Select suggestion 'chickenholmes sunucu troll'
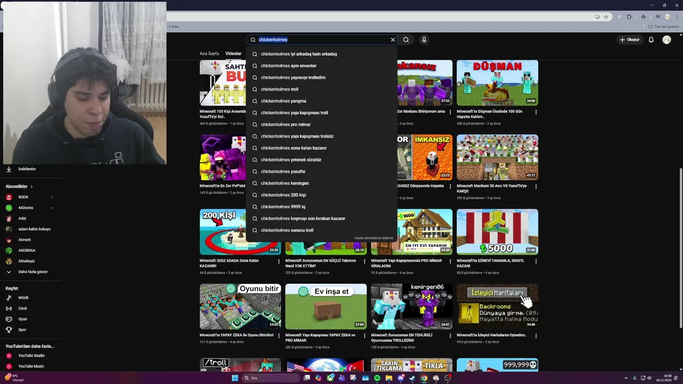The width and height of the screenshot is (683, 384). point(322,230)
